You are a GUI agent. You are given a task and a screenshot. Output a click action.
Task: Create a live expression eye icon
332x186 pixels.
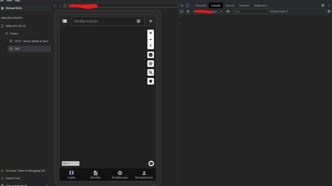pyautogui.click(x=228, y=11)
